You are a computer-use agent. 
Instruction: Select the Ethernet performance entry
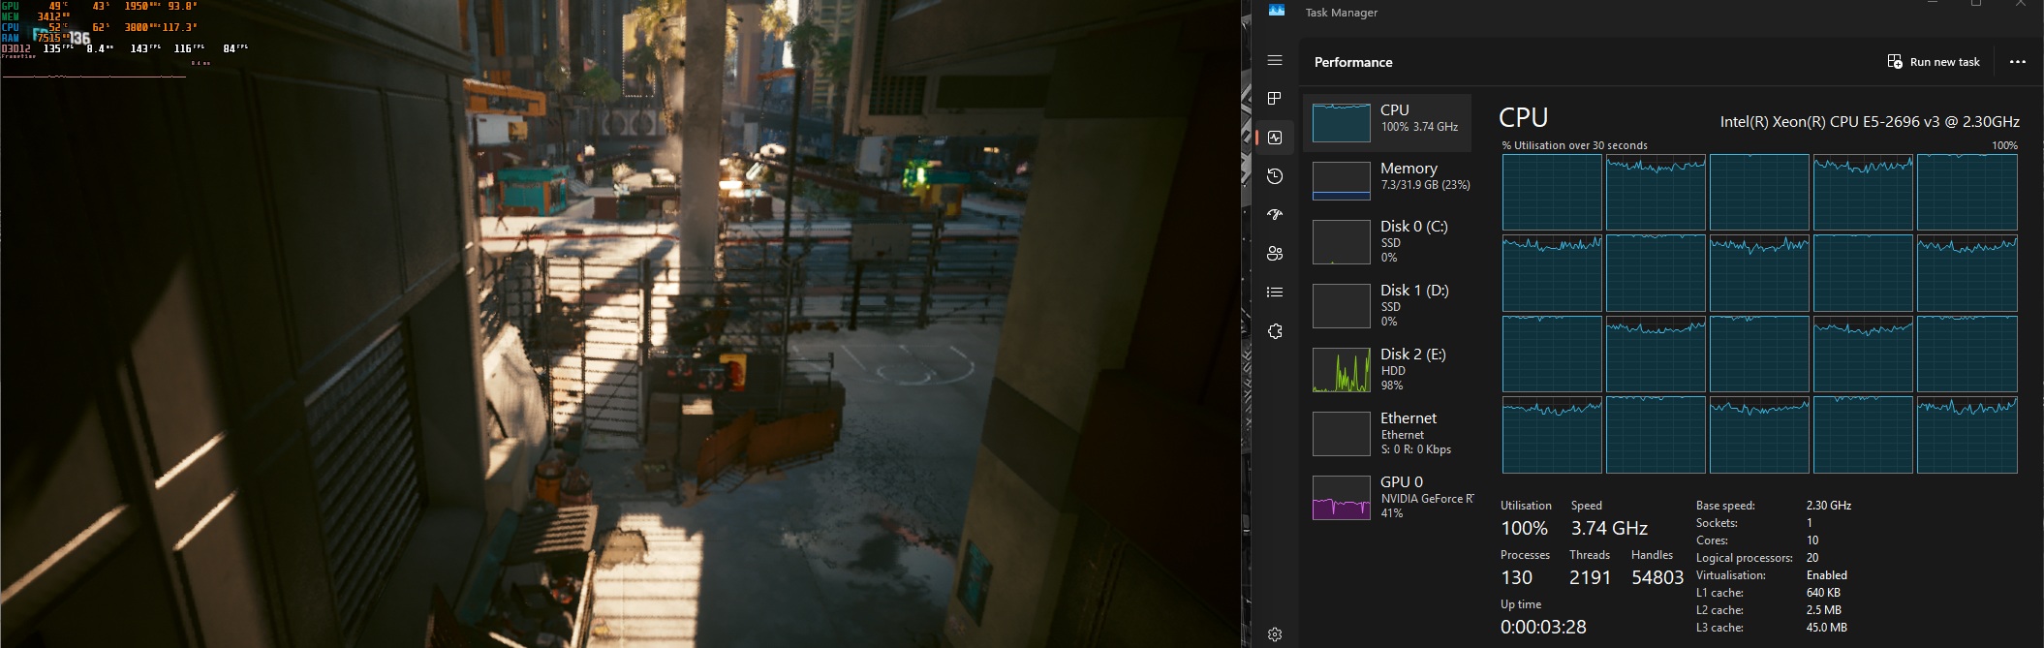[1387, 433]
